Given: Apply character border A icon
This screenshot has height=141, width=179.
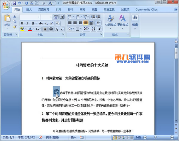Looking at the screenshot, I should [62, 17].
